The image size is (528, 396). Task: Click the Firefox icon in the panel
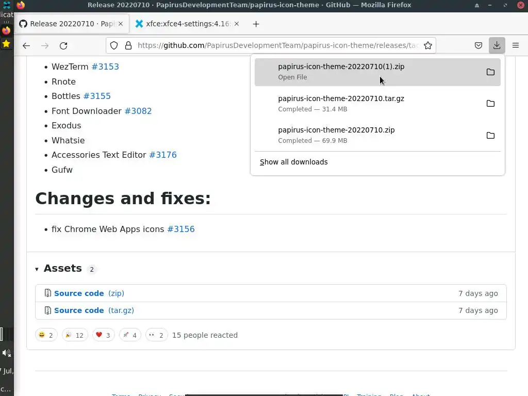coord(6,30)
